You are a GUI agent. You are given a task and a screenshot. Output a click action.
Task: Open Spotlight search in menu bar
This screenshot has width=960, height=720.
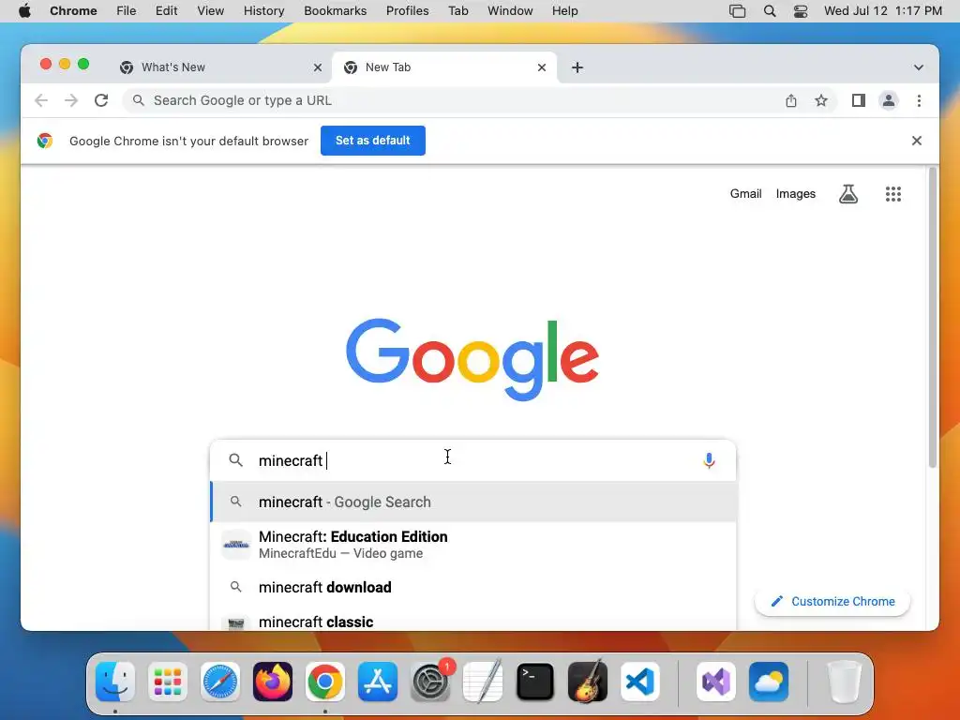(x=770, y=11)
